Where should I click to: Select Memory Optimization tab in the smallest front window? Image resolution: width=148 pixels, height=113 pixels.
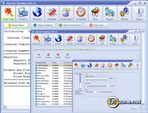107,72
